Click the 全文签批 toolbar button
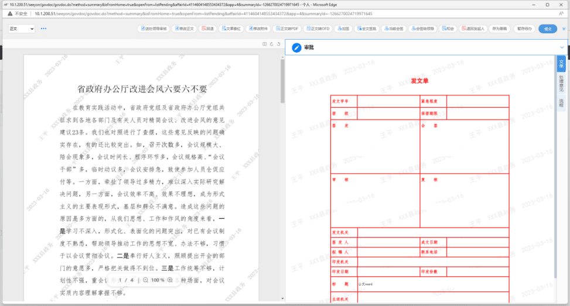 click(367, 29)
